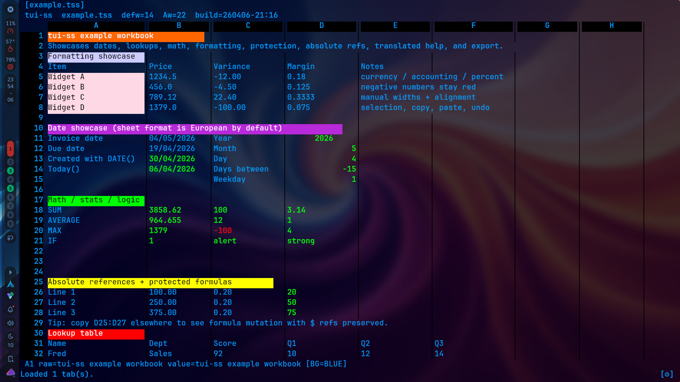Toggle night mode moon icon
This screenshot has height=382, width=680.
click(x=10, y=336)
